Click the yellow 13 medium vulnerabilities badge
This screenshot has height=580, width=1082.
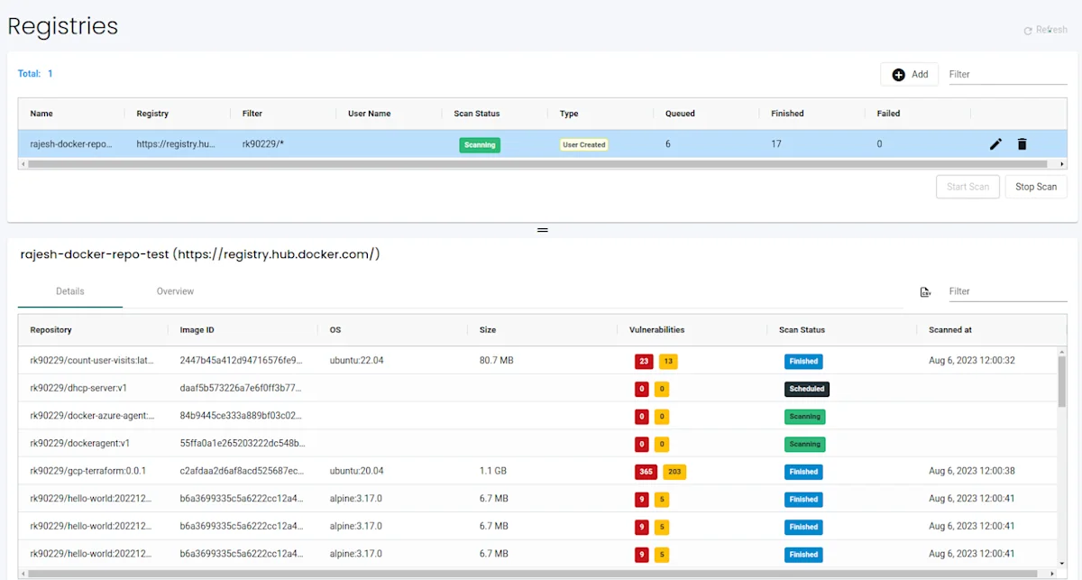click(x=668, y=361)
